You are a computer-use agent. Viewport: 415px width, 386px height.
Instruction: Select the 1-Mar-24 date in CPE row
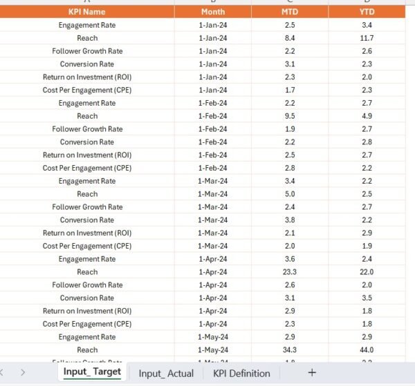click(x=213, y=246)
